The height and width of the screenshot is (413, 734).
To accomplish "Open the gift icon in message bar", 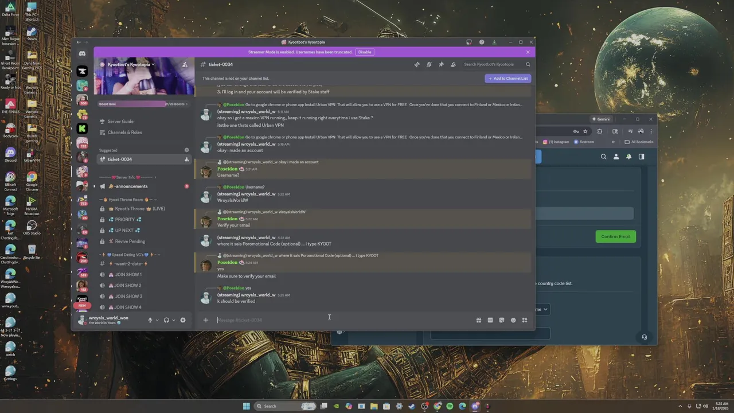I will [x=479, y=320].
